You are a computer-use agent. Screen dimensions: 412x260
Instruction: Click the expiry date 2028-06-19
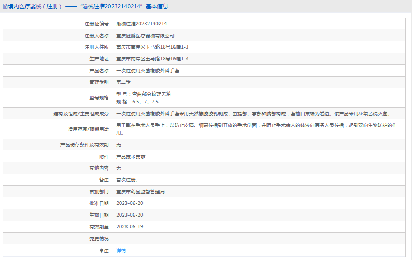[x=130, y=227]
